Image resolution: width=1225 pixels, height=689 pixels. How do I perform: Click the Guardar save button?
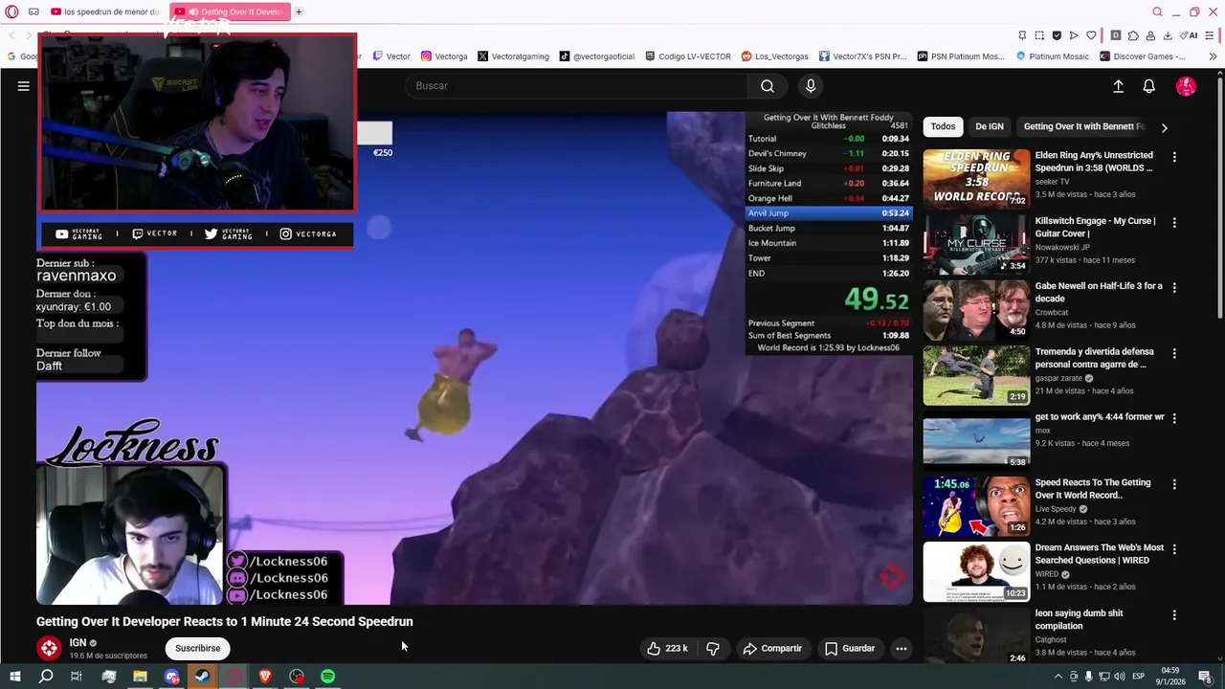[850, 648]
